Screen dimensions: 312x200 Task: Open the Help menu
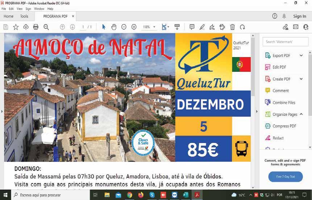click(50, 9)
